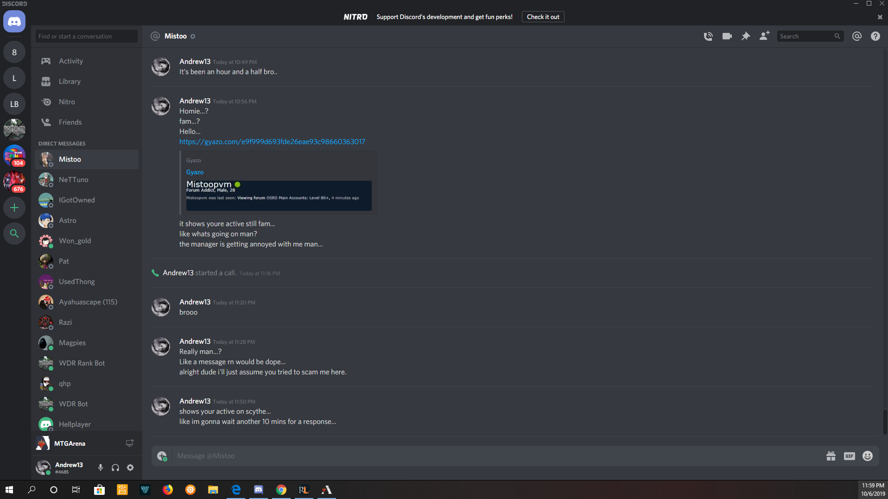Deafen the headphones

115,467
